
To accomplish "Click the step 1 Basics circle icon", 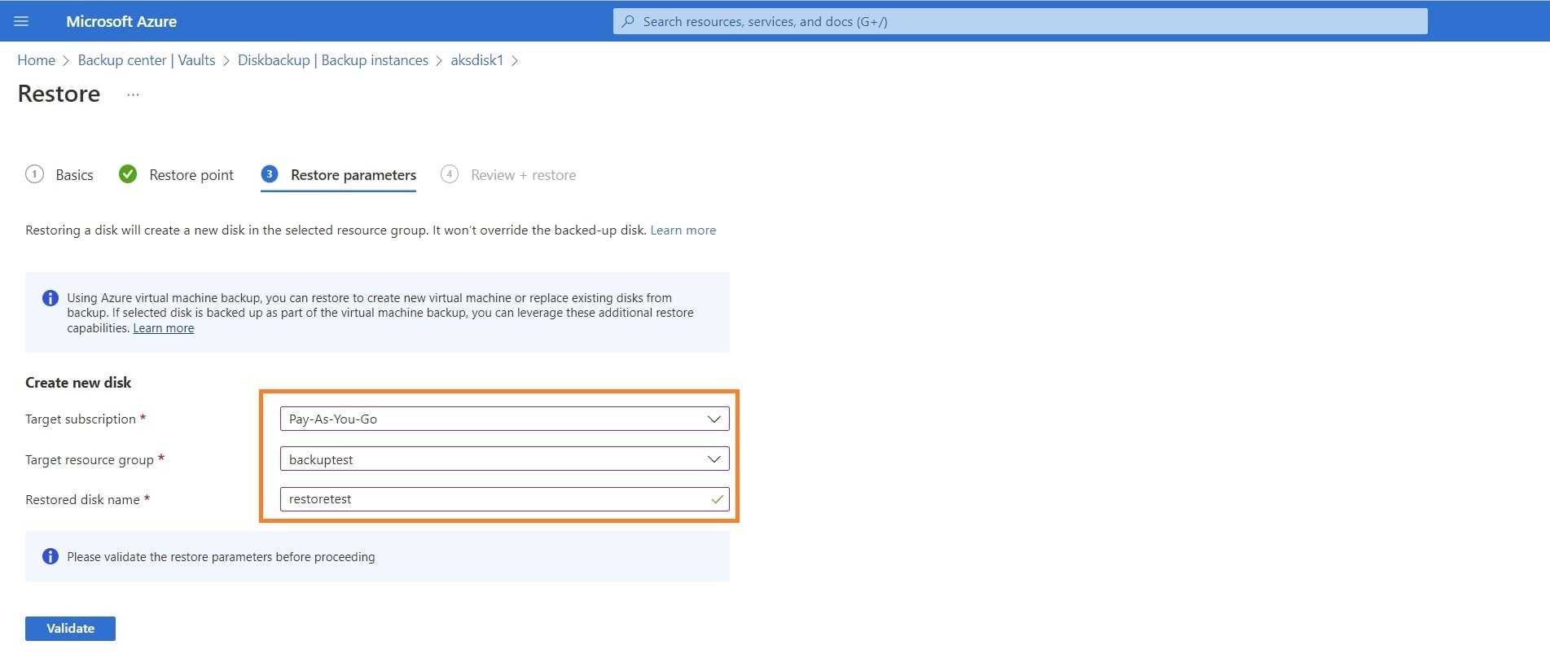I will pos(34,174).
